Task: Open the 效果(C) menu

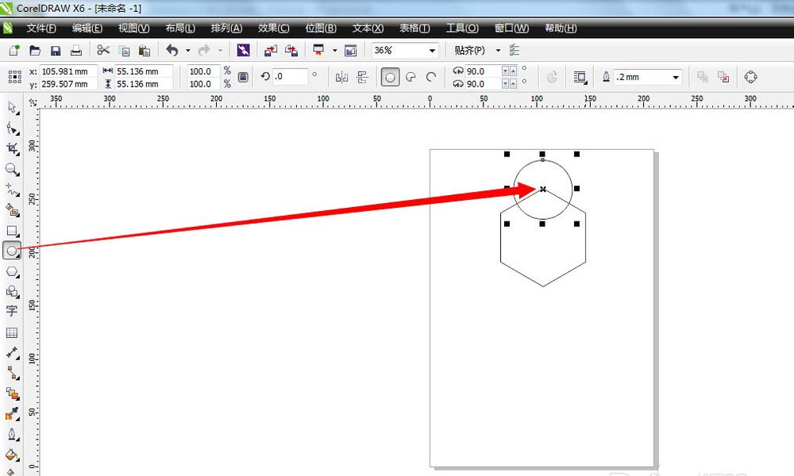Action: coord(273,28)
